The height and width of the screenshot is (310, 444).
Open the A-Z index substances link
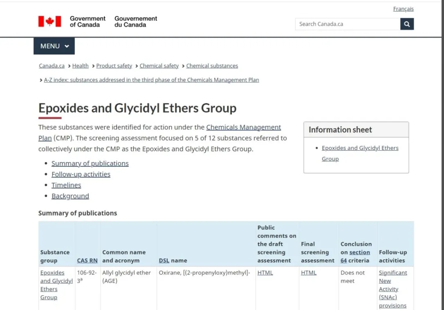(x=151, y=80)
